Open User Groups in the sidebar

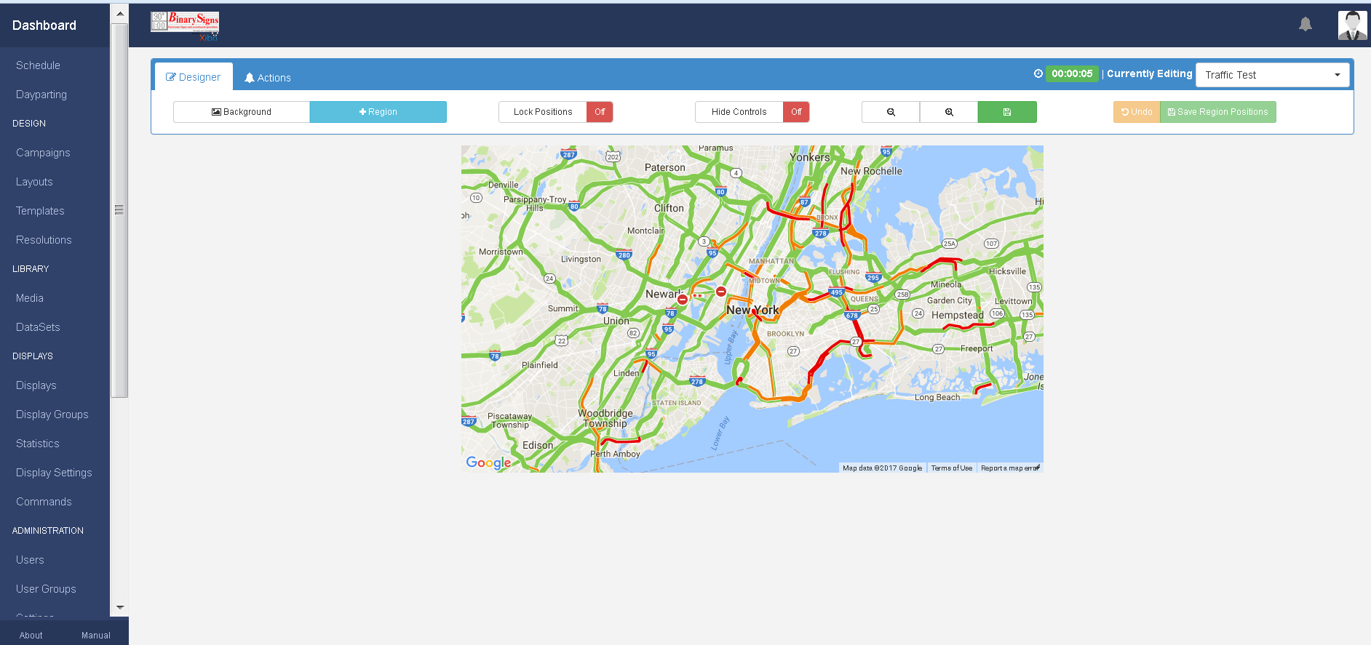(x=46, y=589)
